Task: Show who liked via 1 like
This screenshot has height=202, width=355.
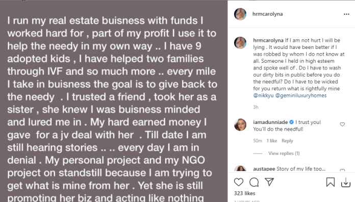Action: (x=272, y=141)
